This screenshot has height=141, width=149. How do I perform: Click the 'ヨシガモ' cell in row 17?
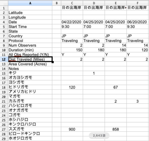tap(30, 83)
